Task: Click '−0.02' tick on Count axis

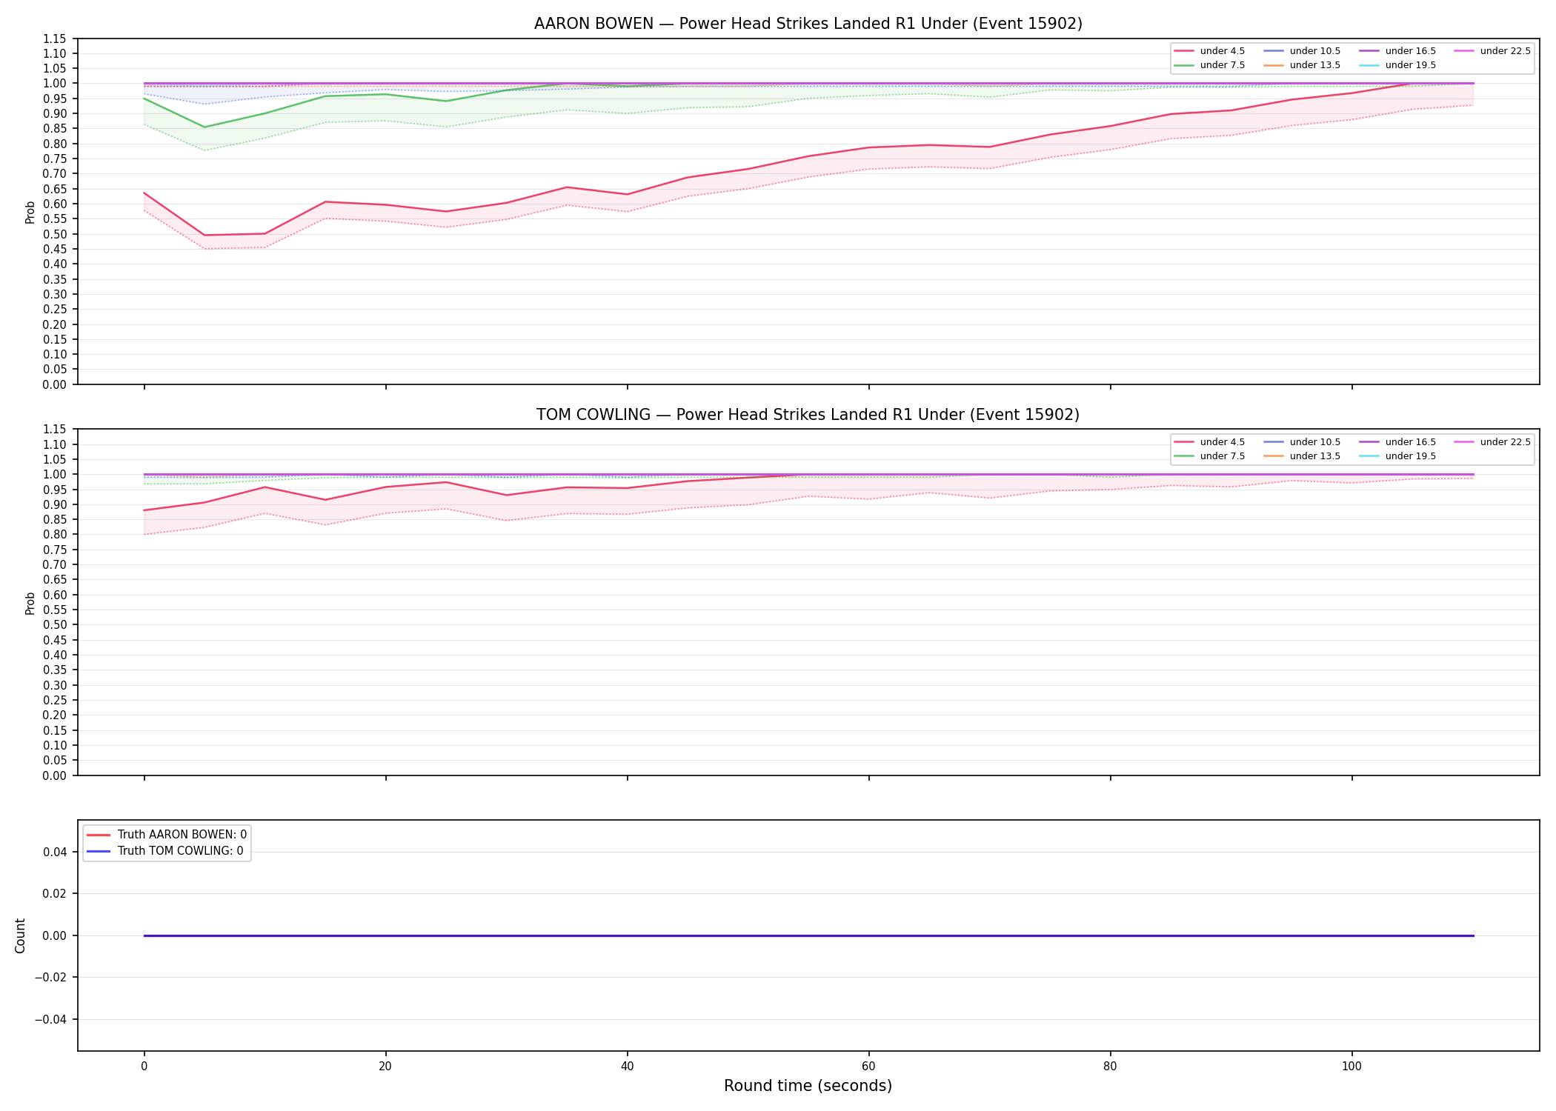Action: pos(51,978)
